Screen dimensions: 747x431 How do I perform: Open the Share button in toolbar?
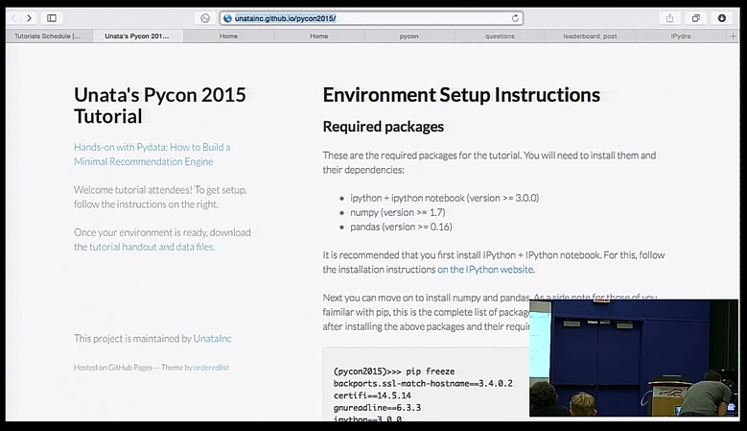[669, 18]
